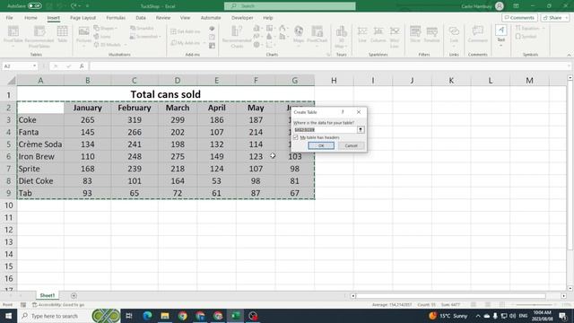This screenshot has width=574, height=323.
Task: Click Recommended PivotTables in the ribbon
Action: [x=39, y=37]
